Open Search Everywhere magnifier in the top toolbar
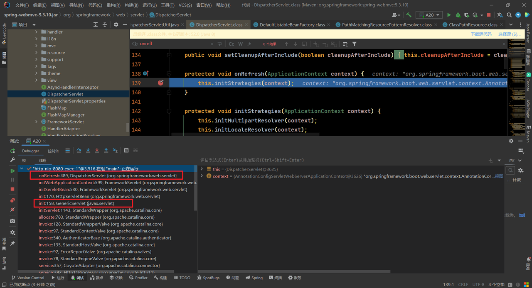532x288 pixels. click(509, 15)
